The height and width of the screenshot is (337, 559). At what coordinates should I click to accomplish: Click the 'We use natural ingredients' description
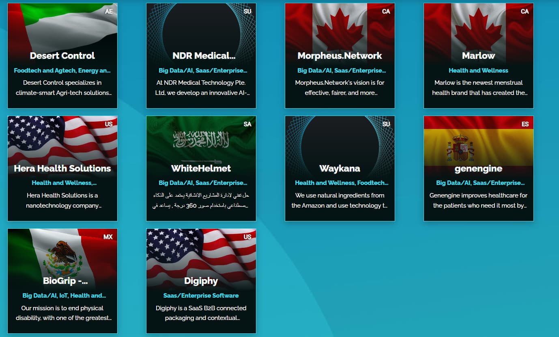pos(340,200)
